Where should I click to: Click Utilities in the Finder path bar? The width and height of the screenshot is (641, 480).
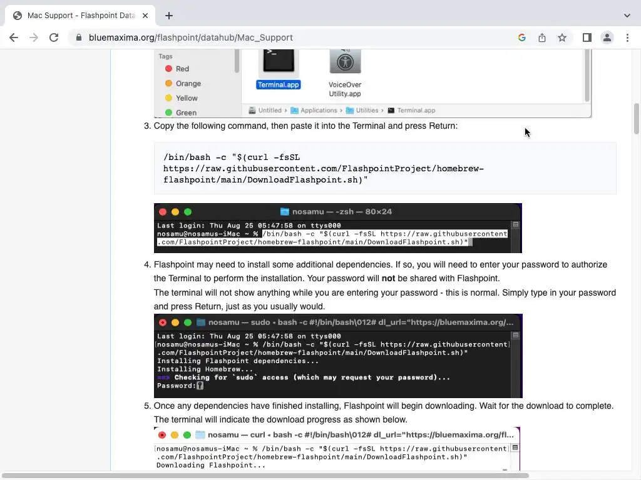pyautogui.click(x=362, y=110)
